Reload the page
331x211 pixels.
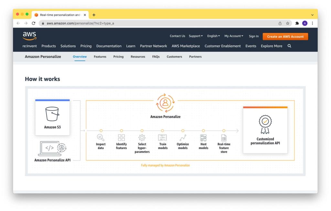click(34, 23)
